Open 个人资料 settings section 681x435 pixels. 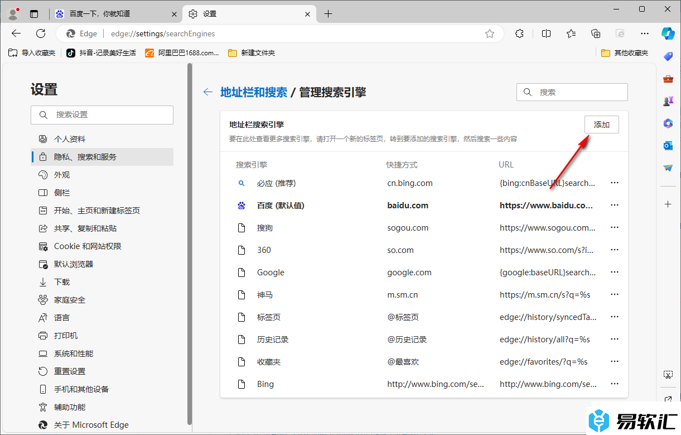pyautogui.click(x=102, y=139)
